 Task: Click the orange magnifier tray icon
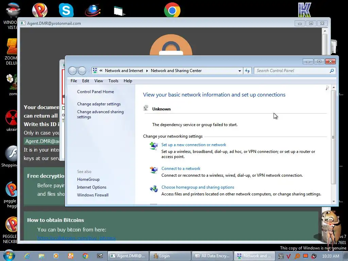[x=297, y=256]
